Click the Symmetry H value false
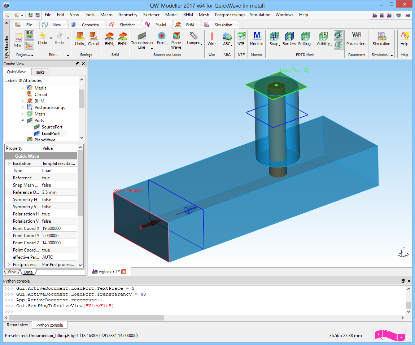Image resolution: width=415 pixels, height=345 pixels. coord(59,200)
